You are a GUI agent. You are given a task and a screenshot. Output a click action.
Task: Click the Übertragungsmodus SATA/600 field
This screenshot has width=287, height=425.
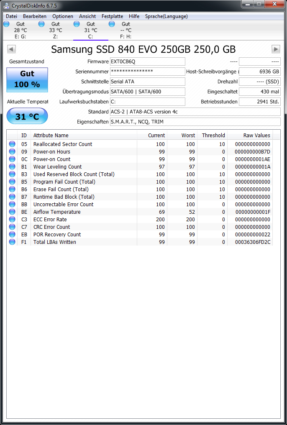(147, 92)
